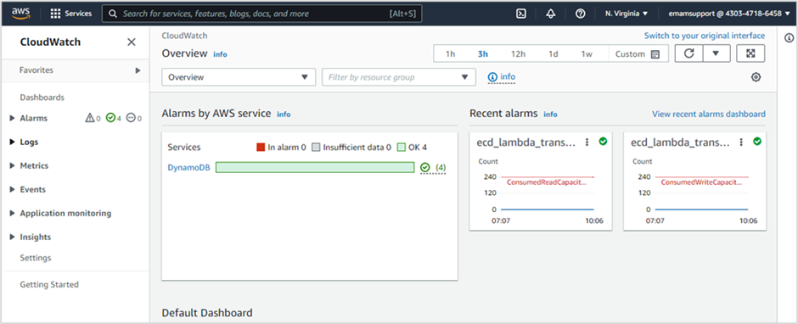Expand the Insights section

(x=12, y=237)
